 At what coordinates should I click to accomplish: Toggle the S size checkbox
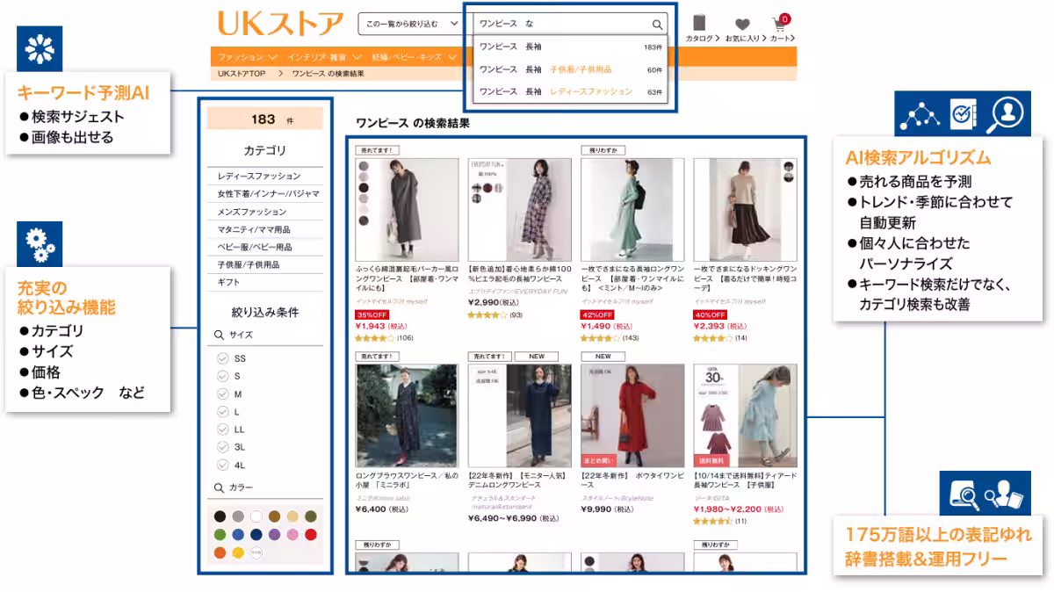222,376
